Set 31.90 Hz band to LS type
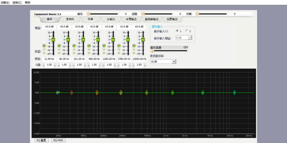 (44, 49)
